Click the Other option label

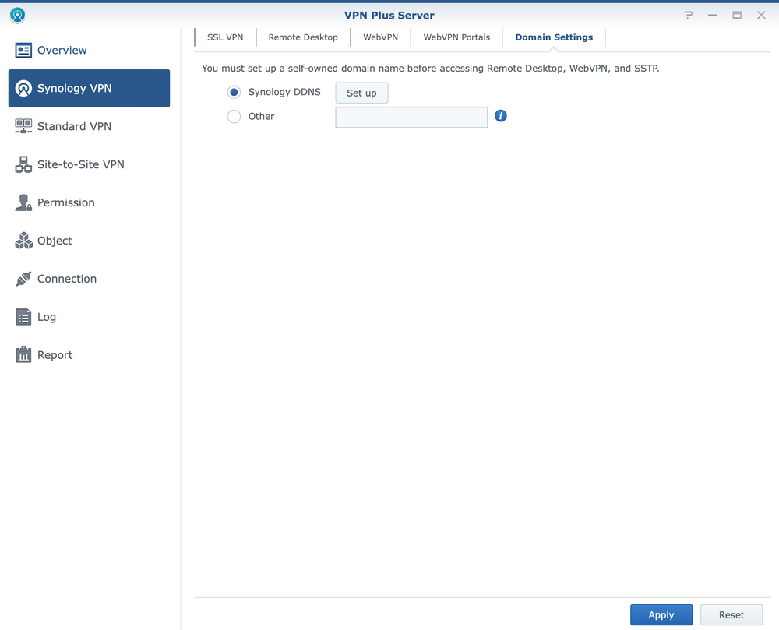[261, 116]
